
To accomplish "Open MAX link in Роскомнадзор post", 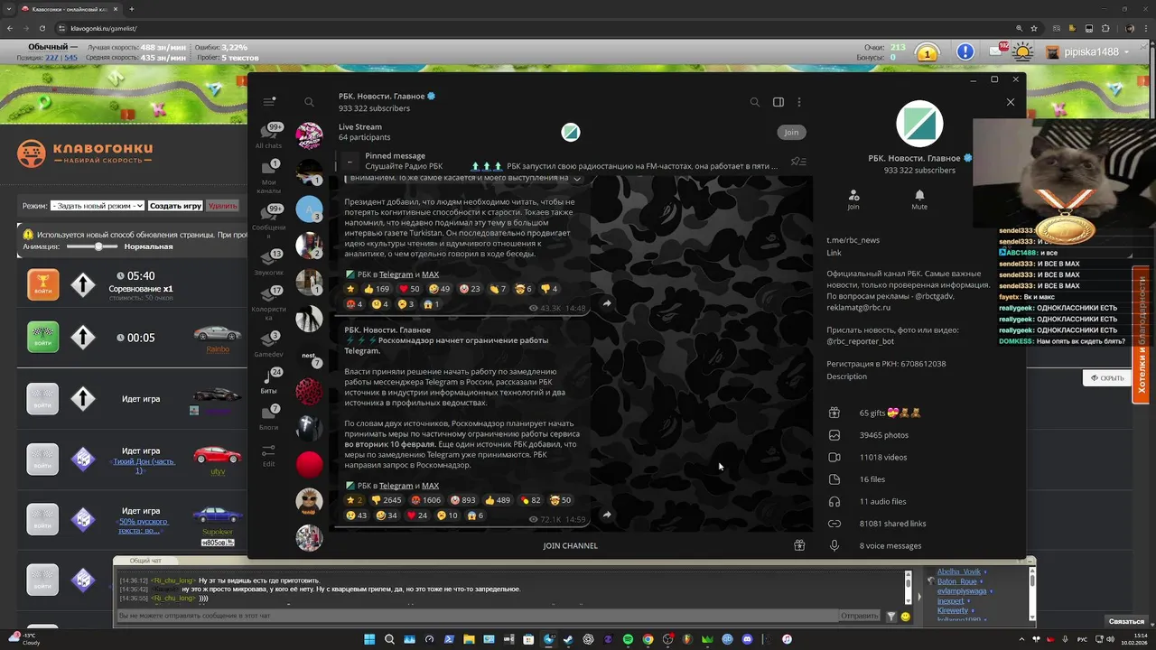I will pyautogui.click(x=430, y=486).
